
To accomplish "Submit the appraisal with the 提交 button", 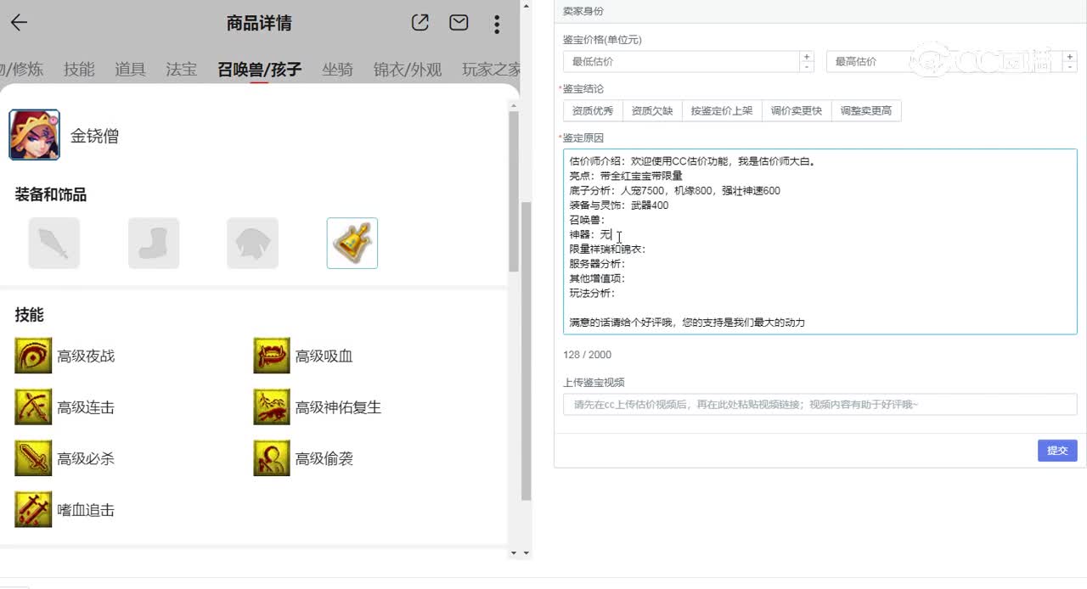I will click(1056, 451).
